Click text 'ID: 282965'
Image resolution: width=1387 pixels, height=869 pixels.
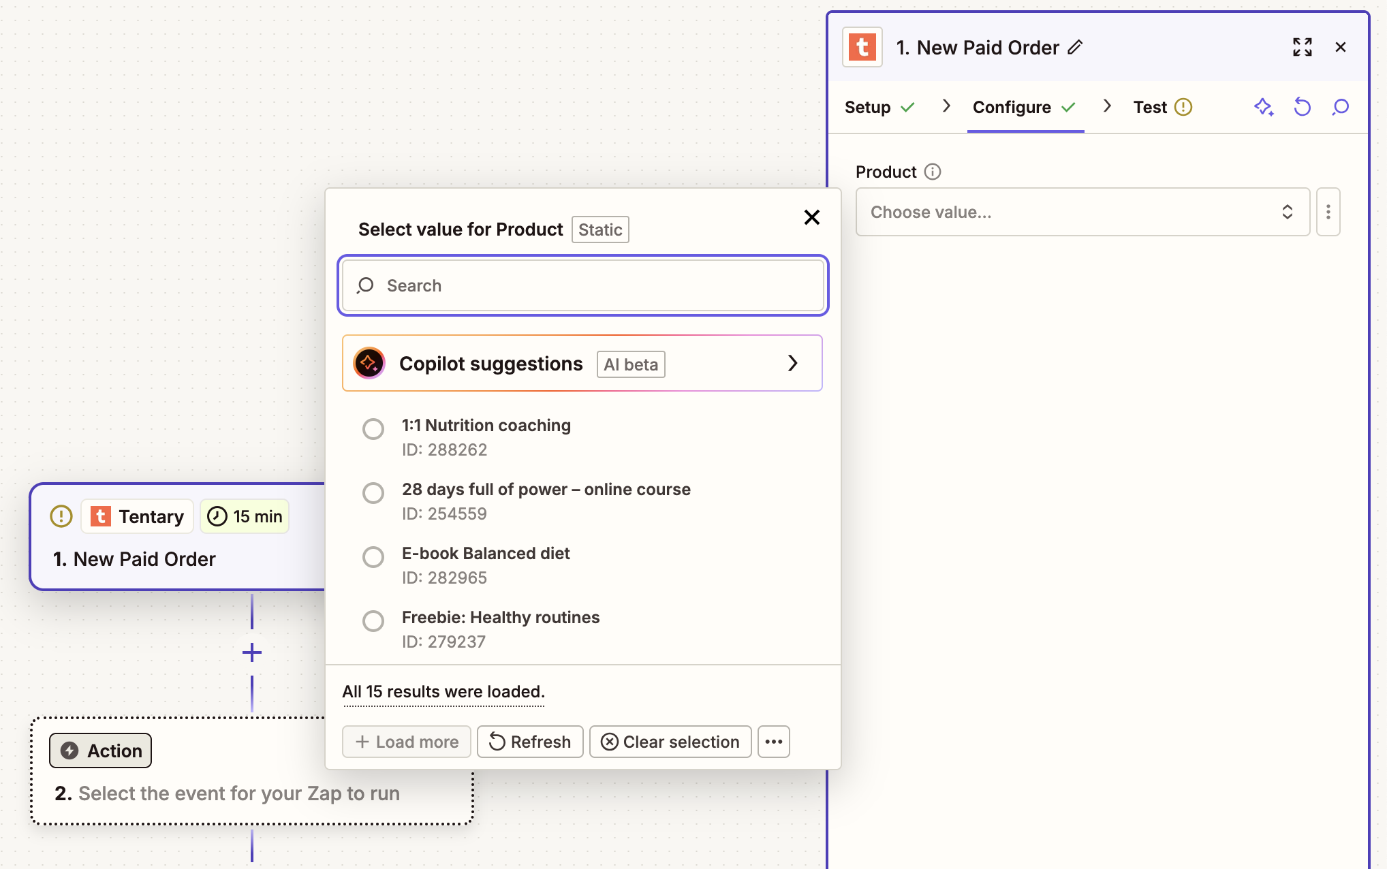[444, 578]
